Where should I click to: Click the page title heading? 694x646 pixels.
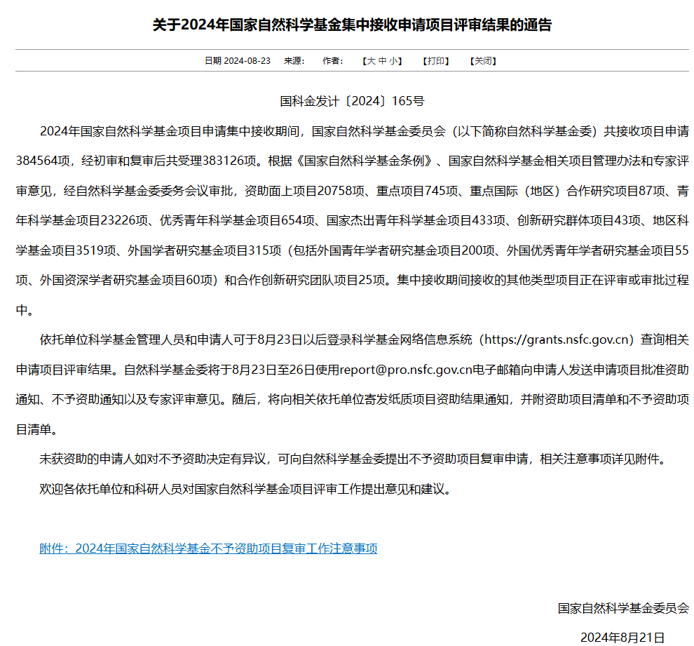pyautogui.click(x=352, y=25)
